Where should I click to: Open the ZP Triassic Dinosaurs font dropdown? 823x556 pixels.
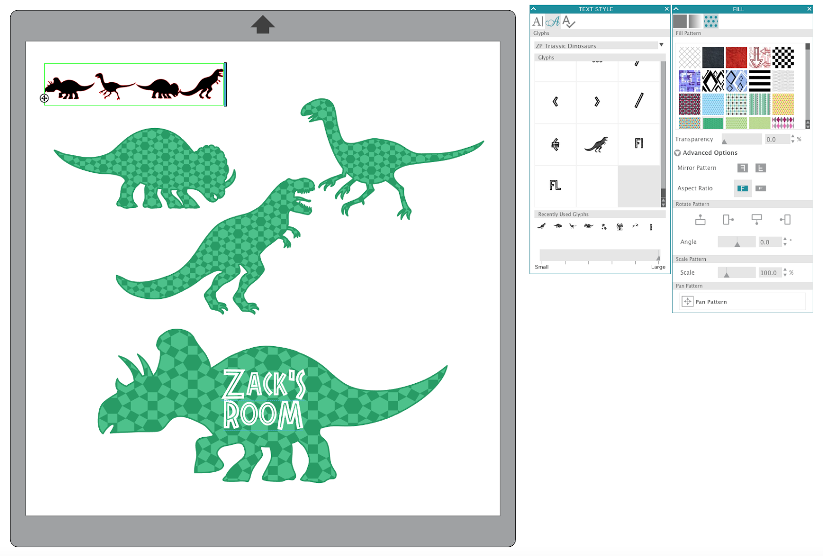[x=661, y=45]
